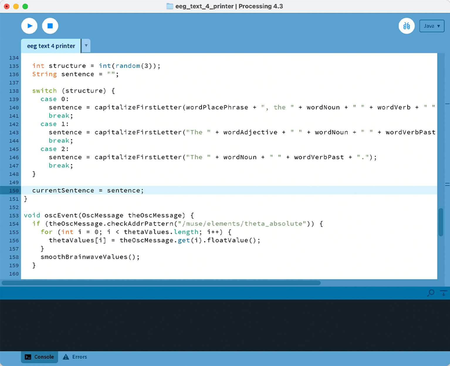Select the eeg text 4 printer tab
This screenshot has height=366, width=450.
[51, 46]
